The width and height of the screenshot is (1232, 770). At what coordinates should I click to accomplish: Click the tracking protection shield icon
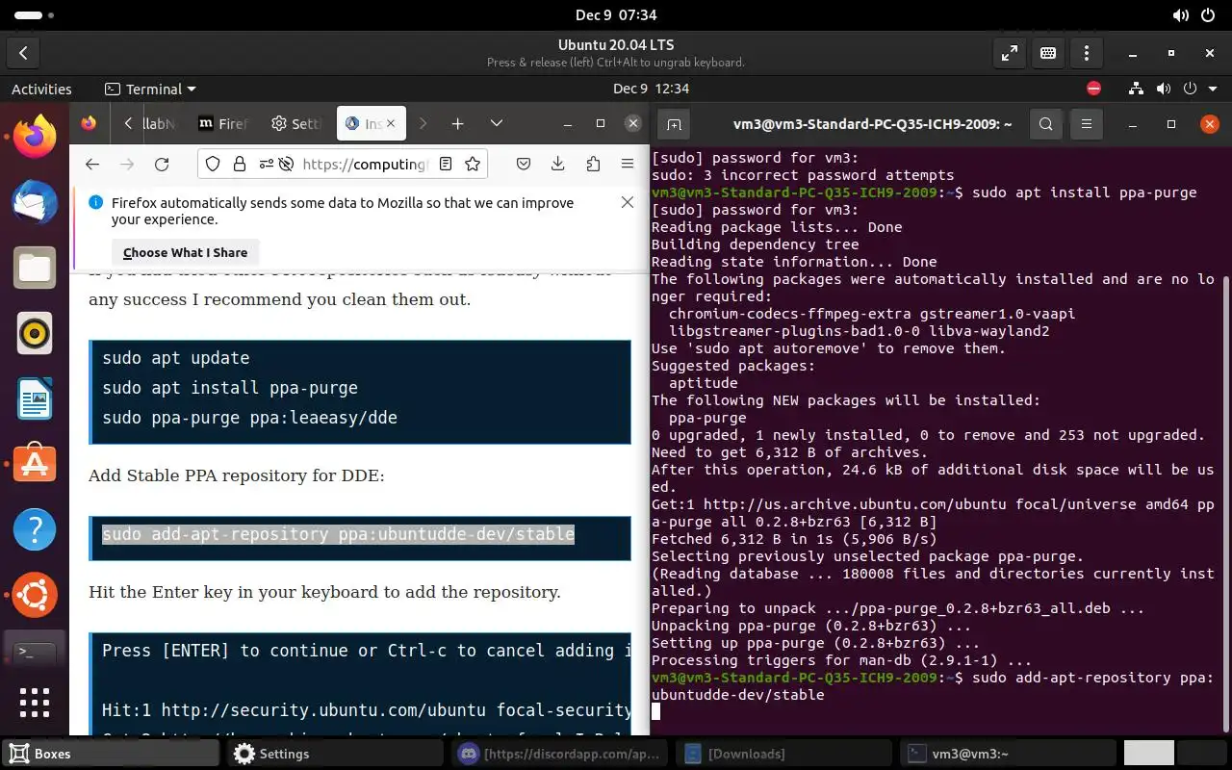(x=214, y=164)
